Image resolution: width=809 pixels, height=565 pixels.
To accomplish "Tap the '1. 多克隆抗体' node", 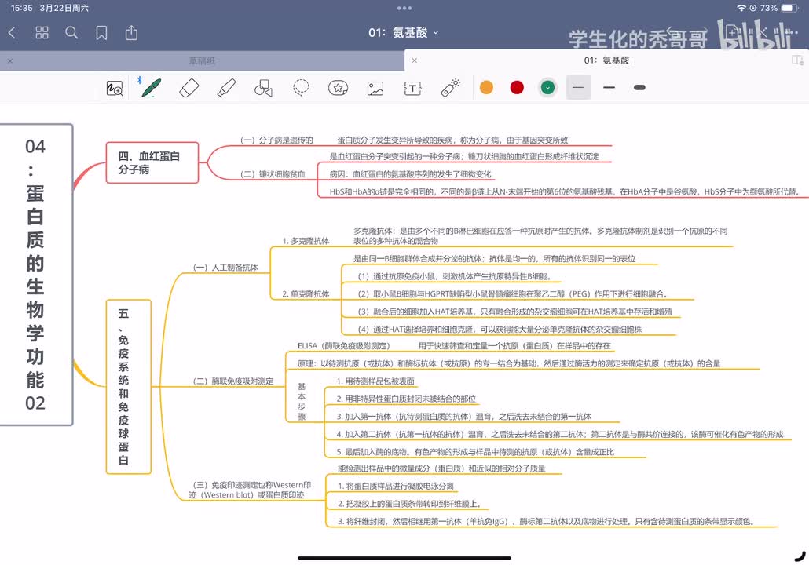I will 306,241.
